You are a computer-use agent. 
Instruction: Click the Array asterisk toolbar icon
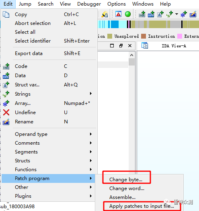click(x=184, y=14)
